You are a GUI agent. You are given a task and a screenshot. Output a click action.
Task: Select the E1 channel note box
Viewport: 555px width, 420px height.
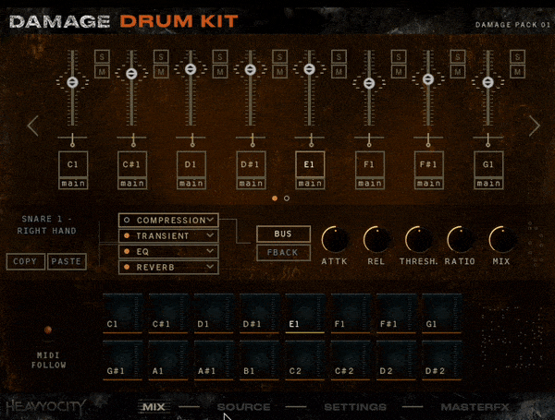(x=310, y=164)
